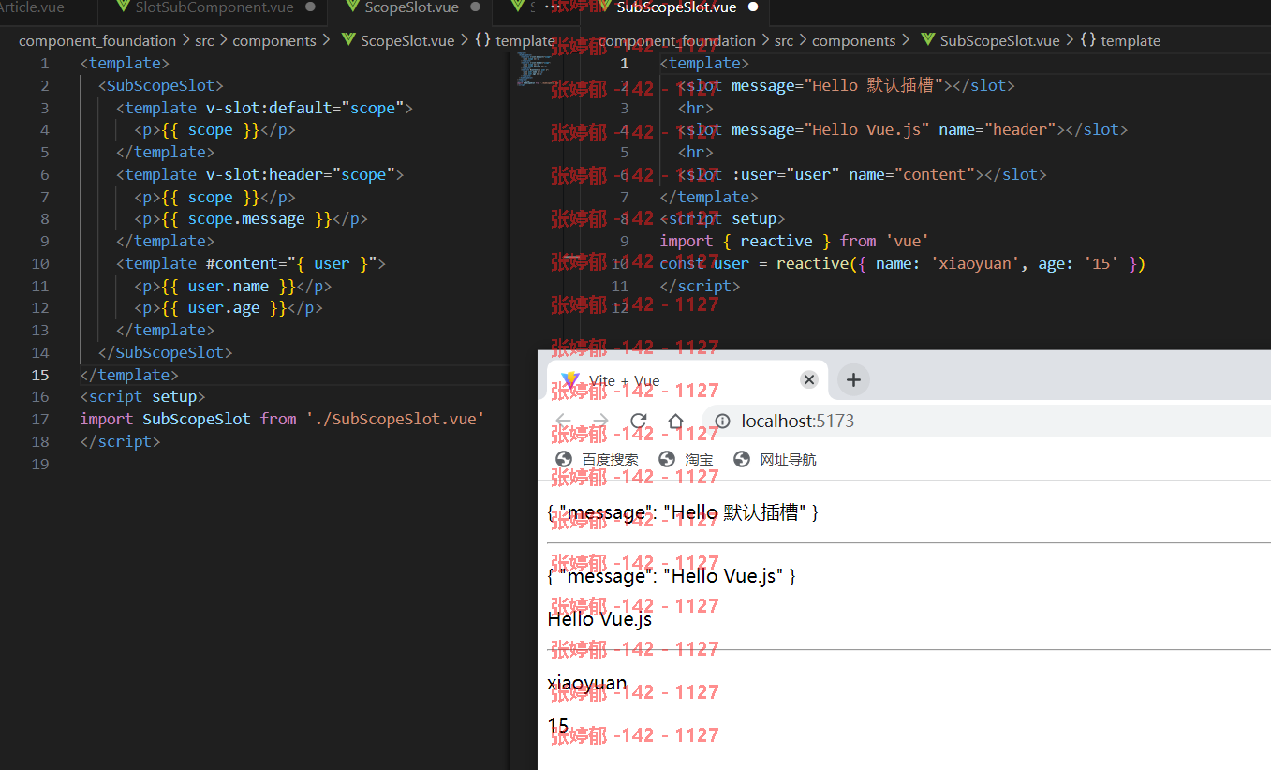Click import SubScopeSlot line in left editor
This screenshot has height=770, width=1271.
coord(283,419)
